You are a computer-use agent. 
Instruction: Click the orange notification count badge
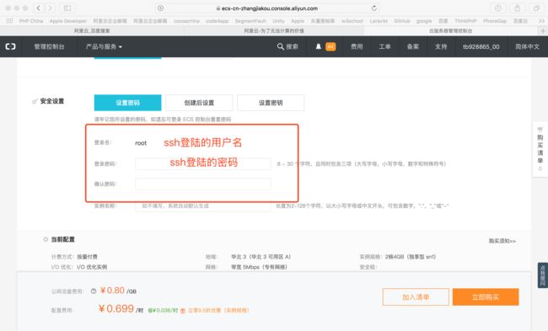coord(330,46)
